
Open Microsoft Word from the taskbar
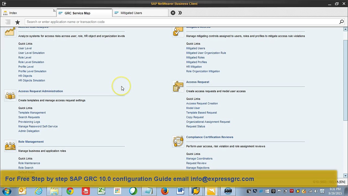[x=180, y=191]
